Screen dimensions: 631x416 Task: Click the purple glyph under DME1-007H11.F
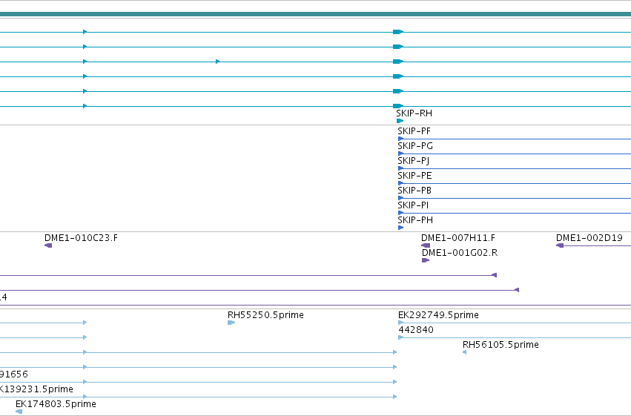(x=426, y=245)
